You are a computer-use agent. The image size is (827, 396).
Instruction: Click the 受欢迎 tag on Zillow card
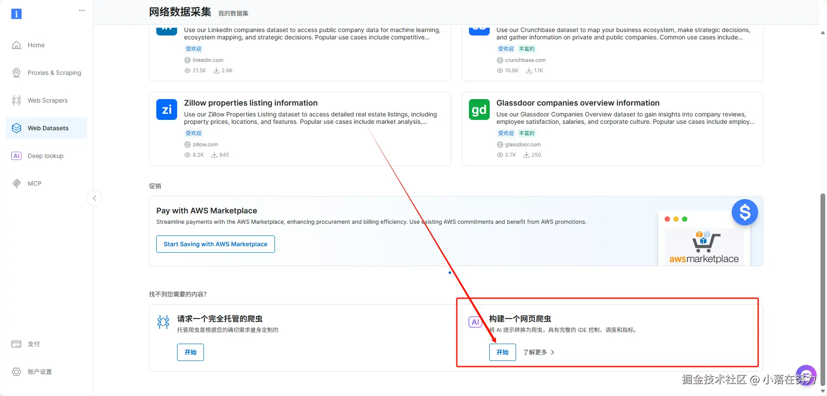[194, 133]
